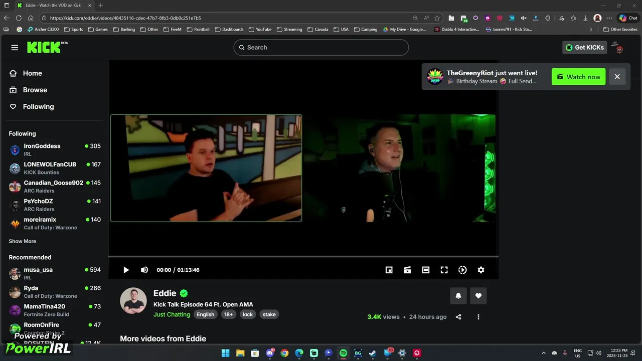
Task: Open Games bookmarks folder
Action: pos(98,30)
